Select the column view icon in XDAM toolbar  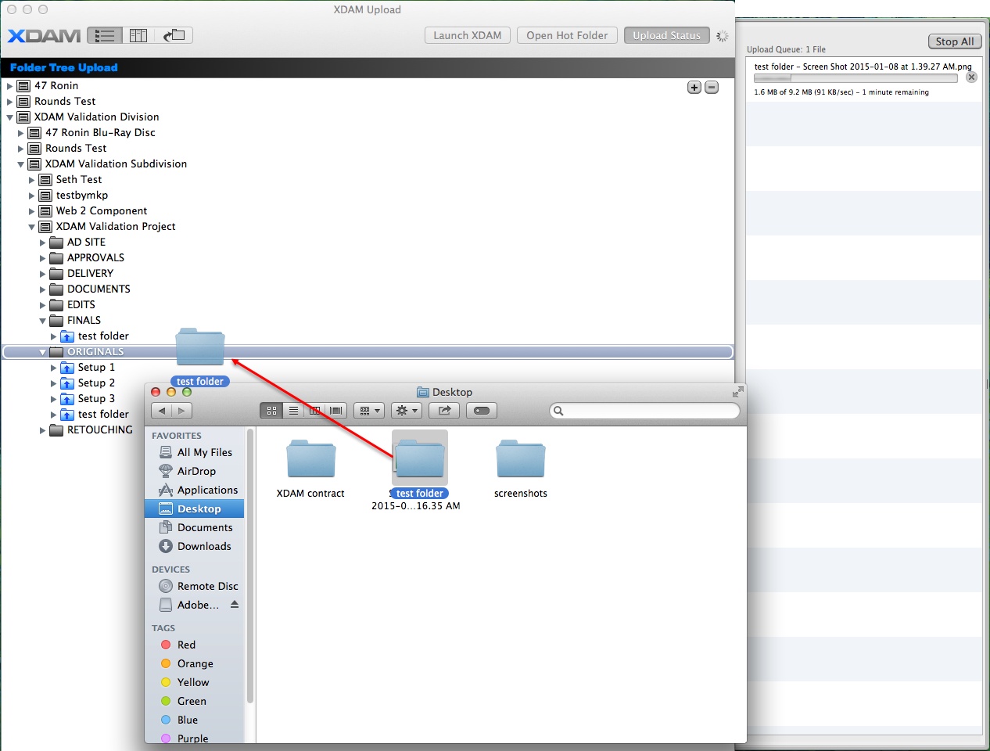tap(138, 35)
